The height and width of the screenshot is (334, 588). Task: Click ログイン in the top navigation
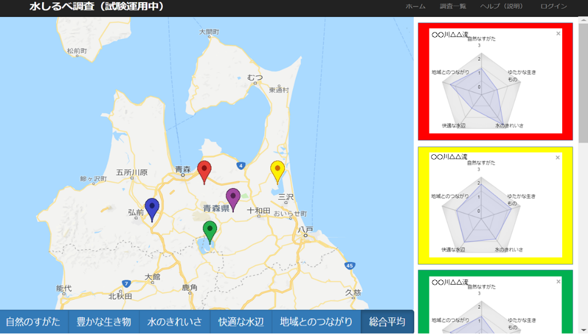point(554,6)
